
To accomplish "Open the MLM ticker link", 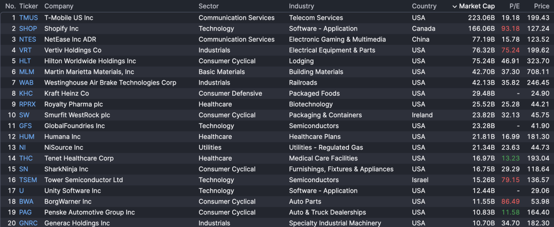I will click(x=27, y=72).
